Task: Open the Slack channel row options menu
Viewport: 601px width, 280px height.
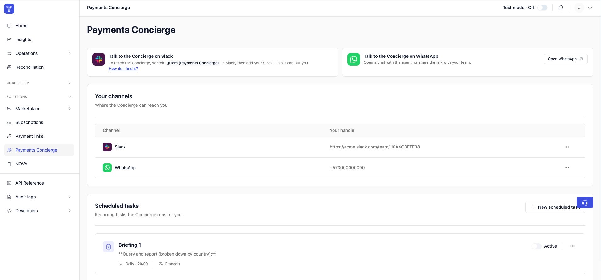Action: [x=567, y=147]
